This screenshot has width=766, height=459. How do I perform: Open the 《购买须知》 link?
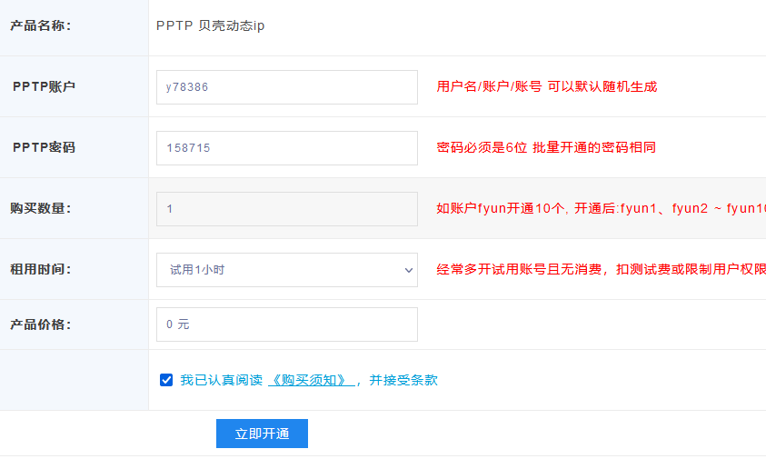[311, 380]
